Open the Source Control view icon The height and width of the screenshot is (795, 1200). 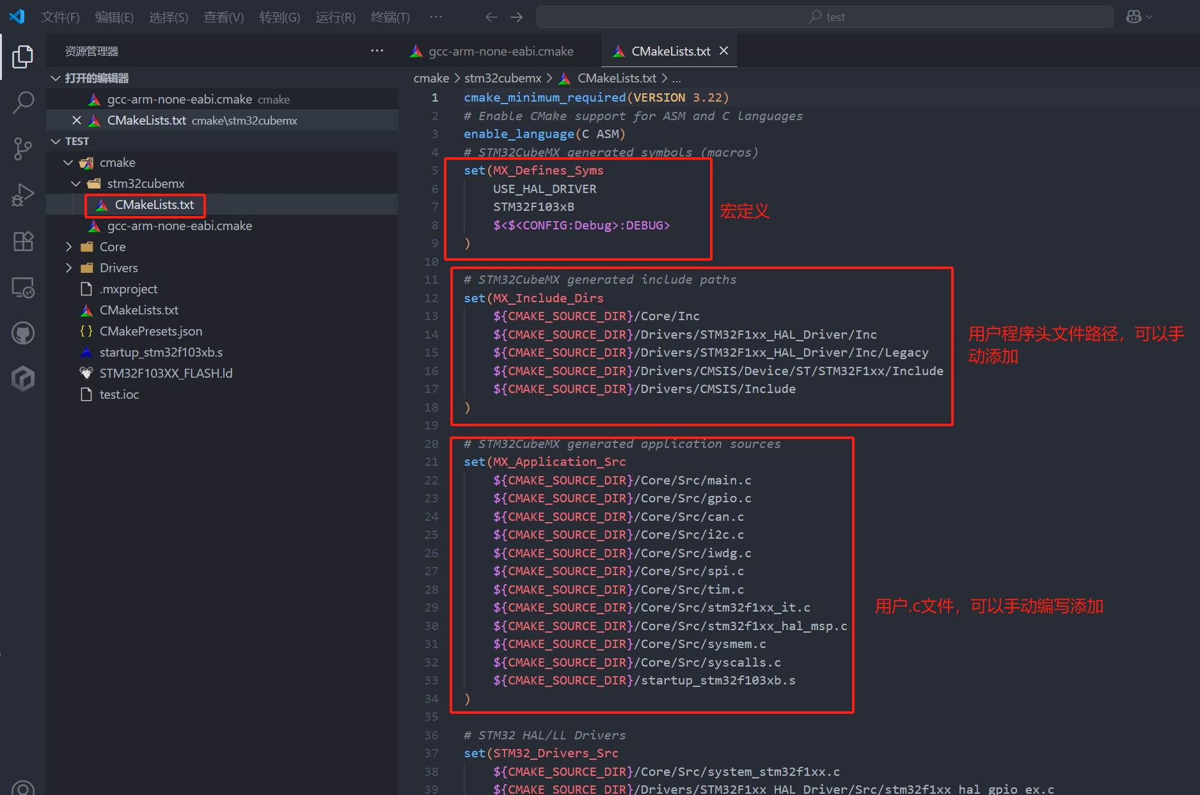[x=23, y=149]
